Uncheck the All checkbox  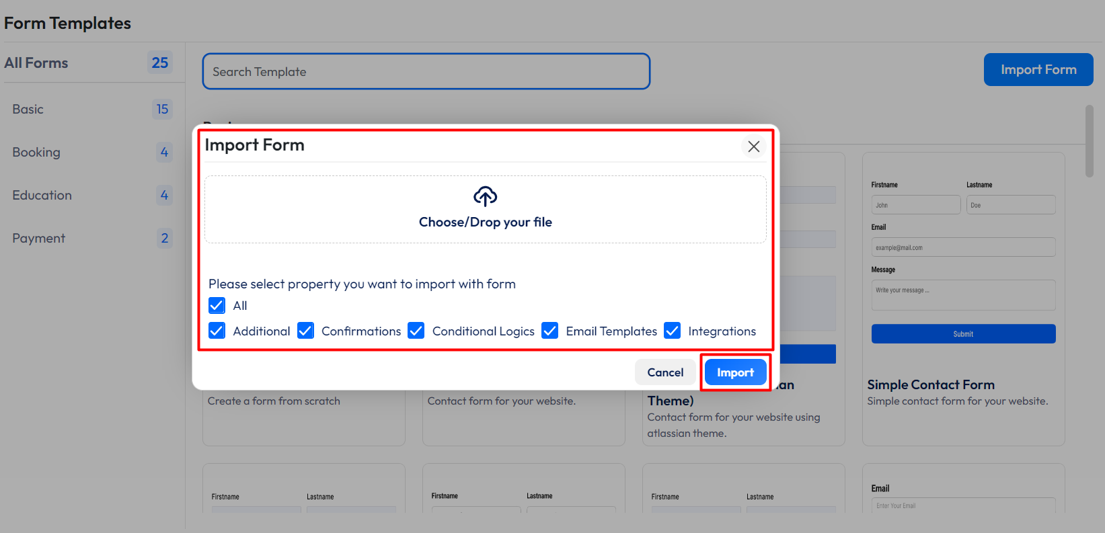[217, 306]
